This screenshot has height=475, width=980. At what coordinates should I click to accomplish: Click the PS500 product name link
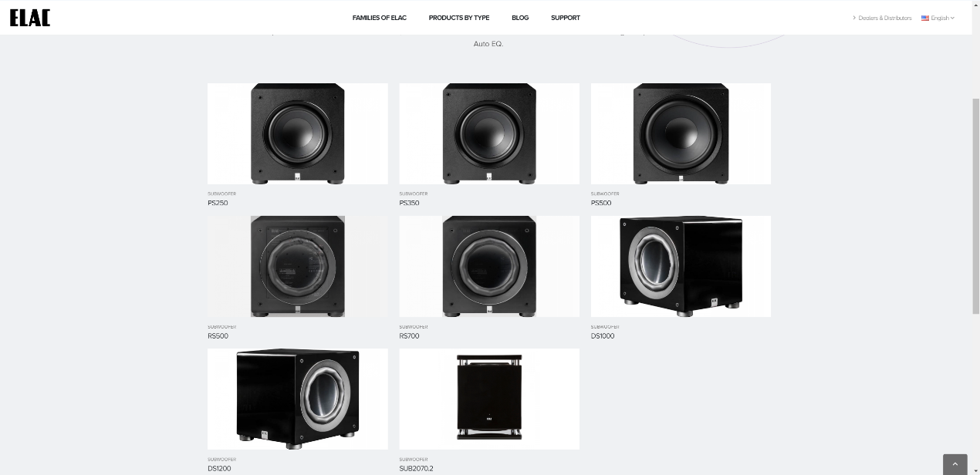click(x=601, y=204)
